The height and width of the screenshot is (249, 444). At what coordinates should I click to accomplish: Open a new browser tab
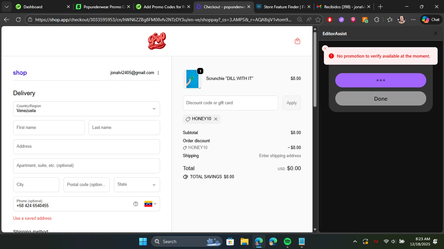pos(380,7)
